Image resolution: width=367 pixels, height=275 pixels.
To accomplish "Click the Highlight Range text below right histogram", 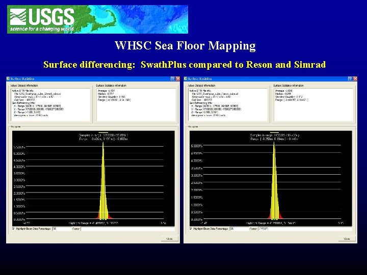I will (271, 224).
